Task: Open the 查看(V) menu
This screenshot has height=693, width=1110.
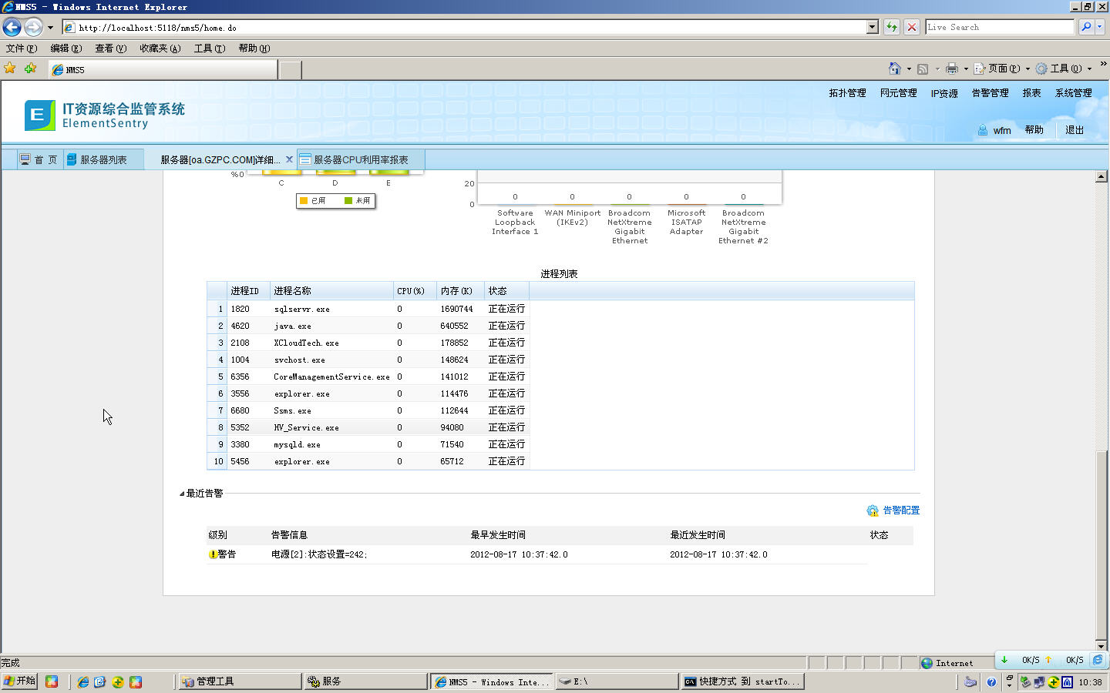Action: coord(110,49)
